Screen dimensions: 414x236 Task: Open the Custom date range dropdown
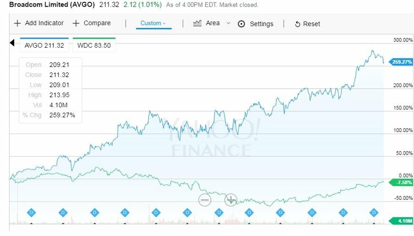(153, 23)
